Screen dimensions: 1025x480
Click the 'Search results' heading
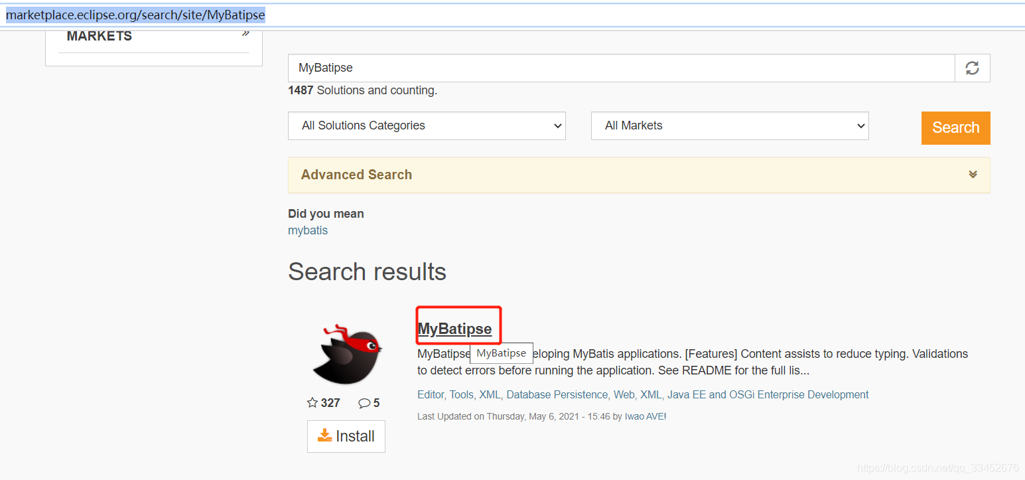[x=367, y=272]
